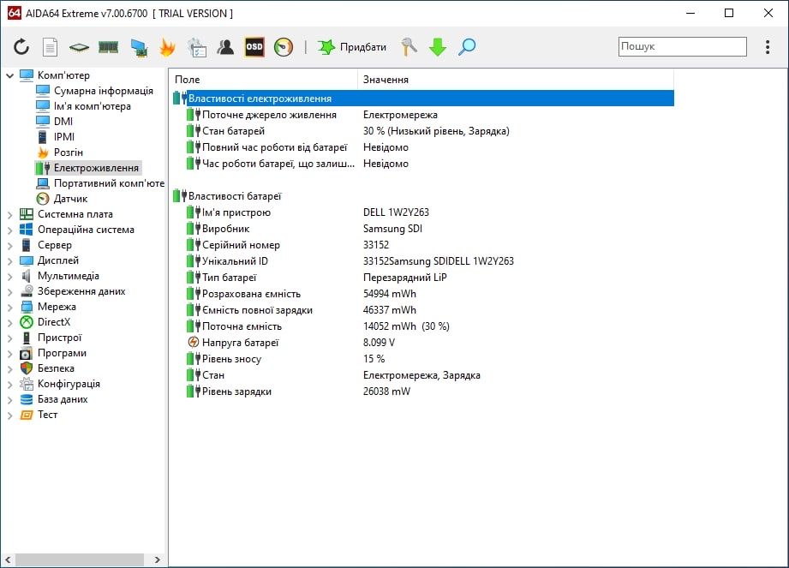Screen dimensions: 789x568
Task: Select the Розгін tree item
Action: click(x=69, y=152)
